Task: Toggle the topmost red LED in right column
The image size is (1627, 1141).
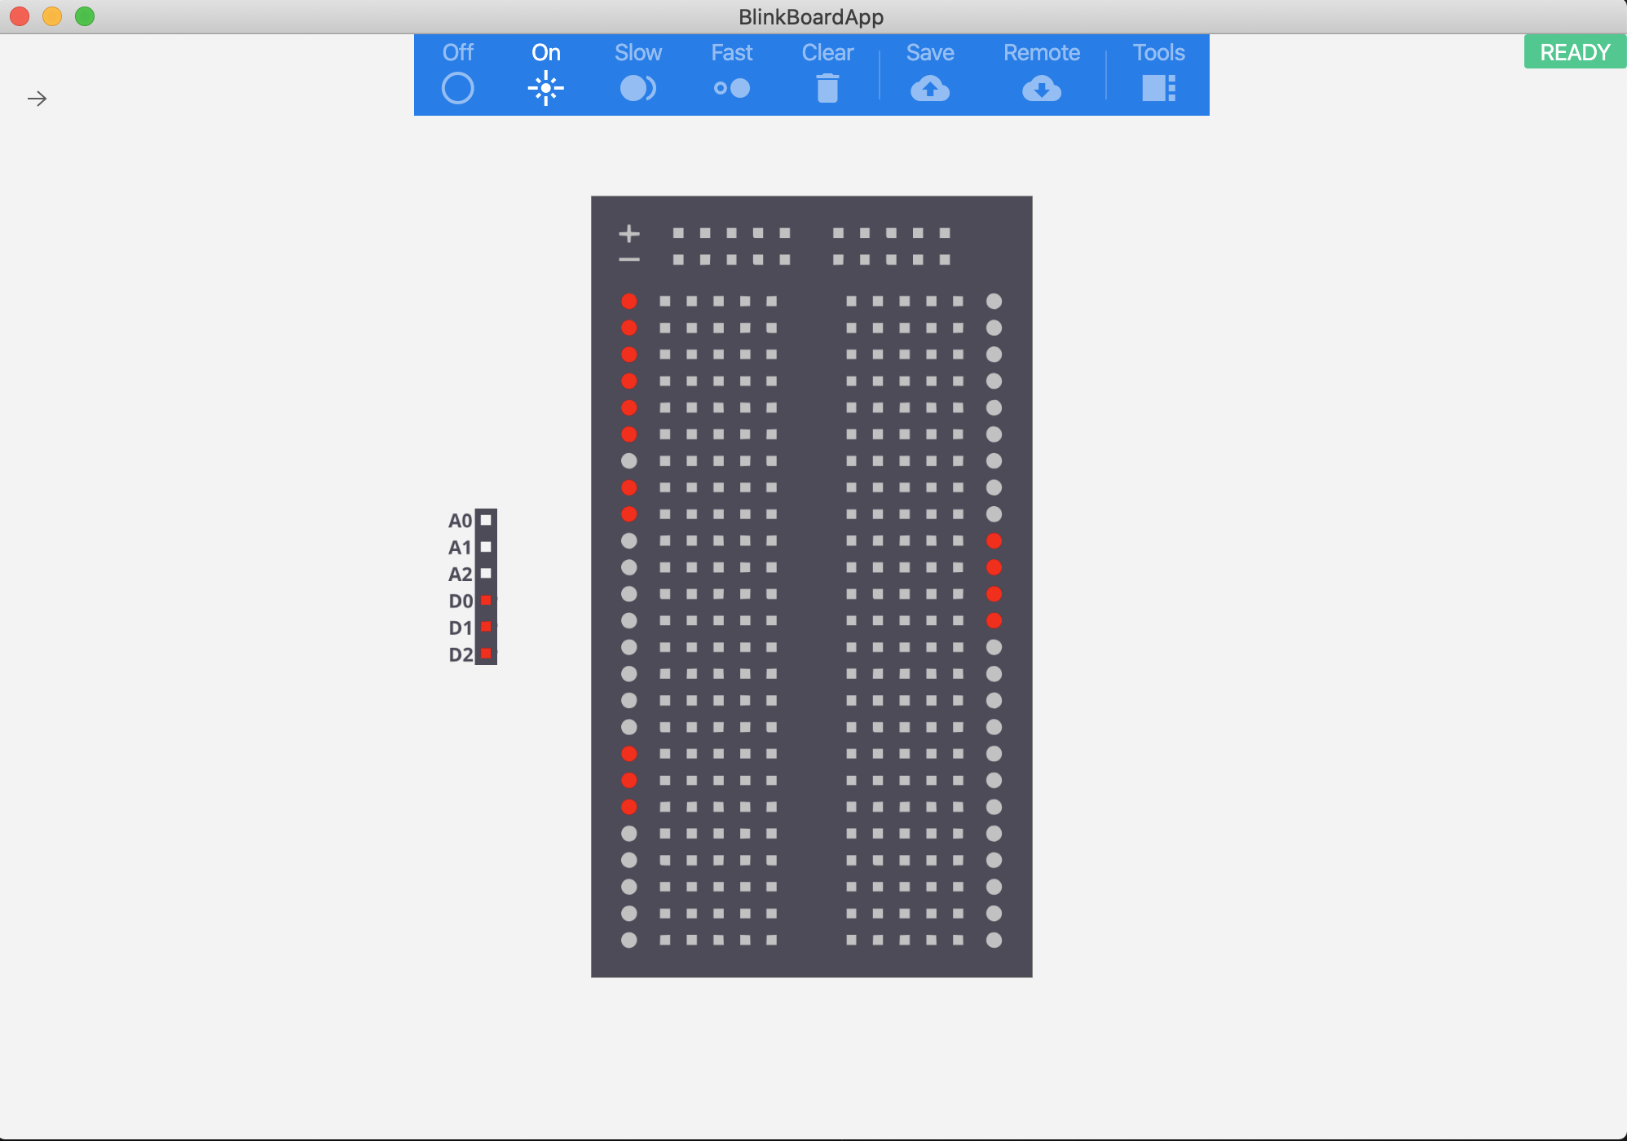Action: [994, 541]
